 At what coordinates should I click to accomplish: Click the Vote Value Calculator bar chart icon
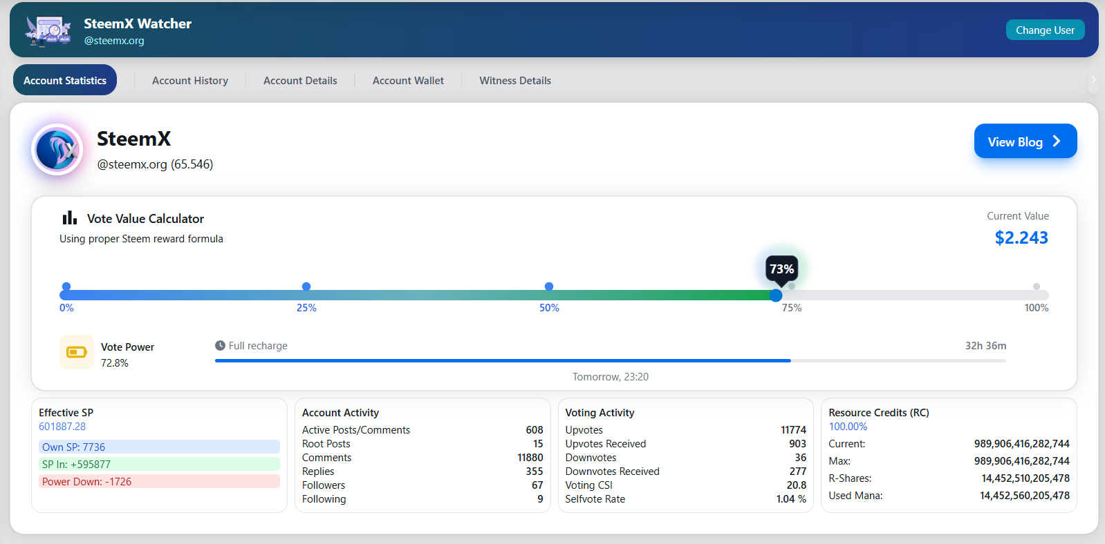(x=70, y=218)
